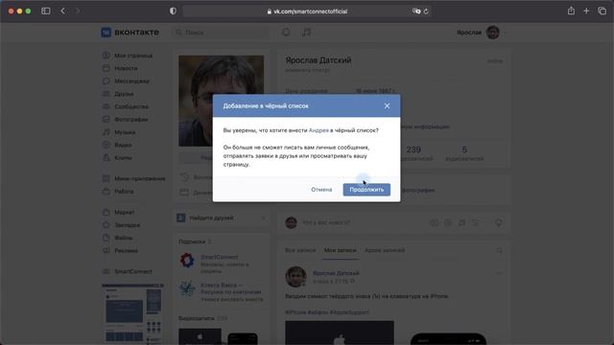Open the music note icon in header
The width and height of the screenshot is (614, 345).
306,33
